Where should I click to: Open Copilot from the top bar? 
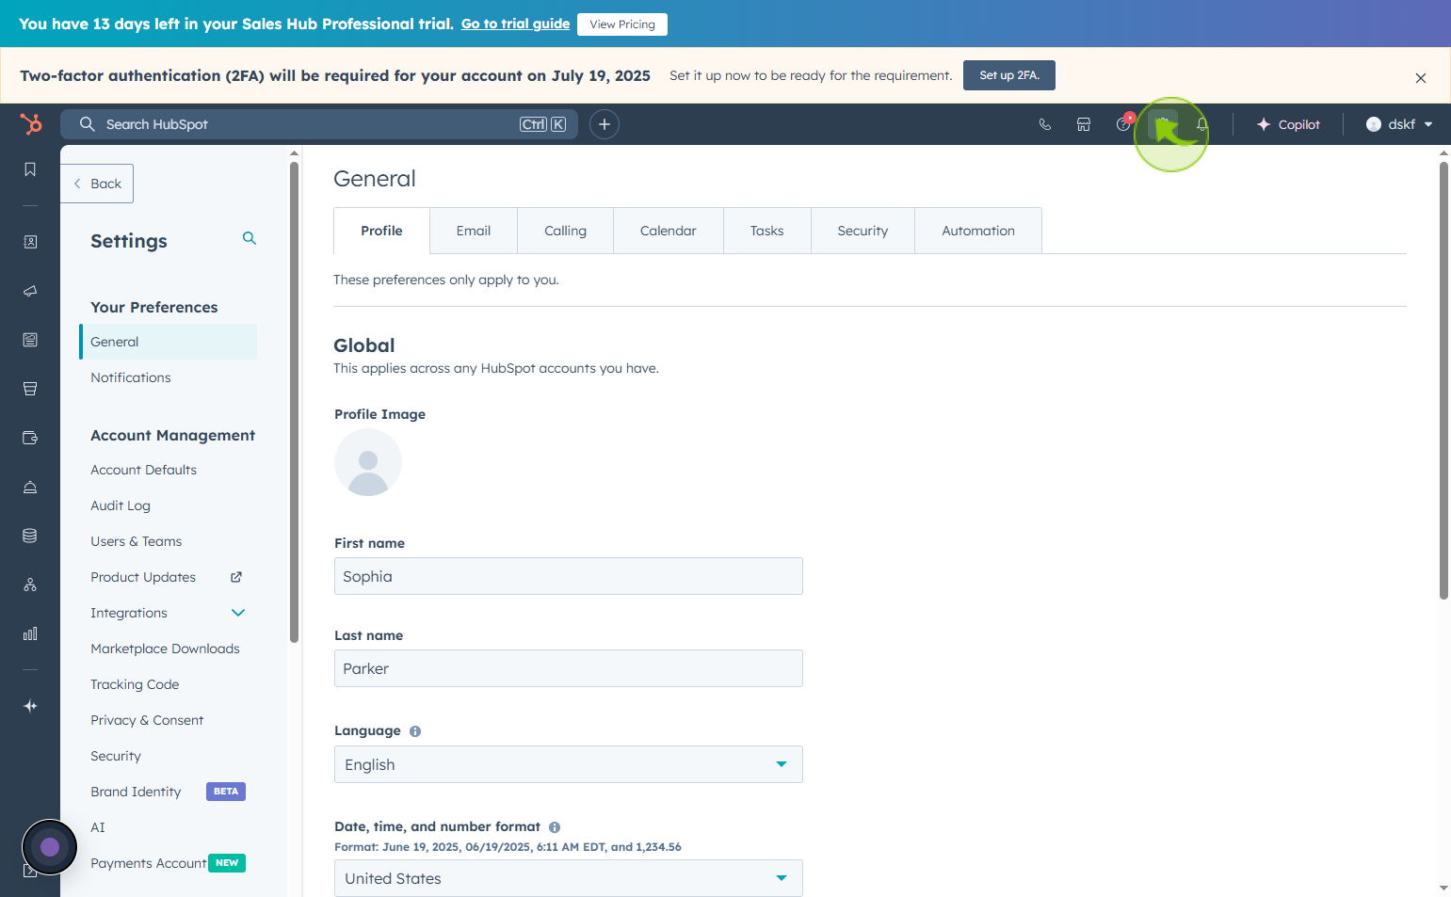[1288, 124]
